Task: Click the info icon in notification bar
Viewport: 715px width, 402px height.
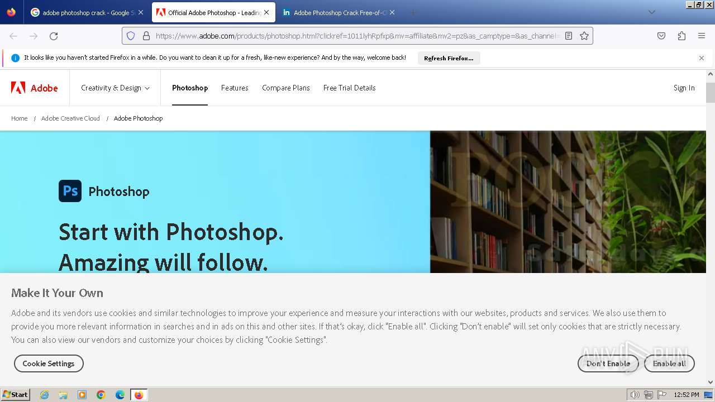Action: 16,58
